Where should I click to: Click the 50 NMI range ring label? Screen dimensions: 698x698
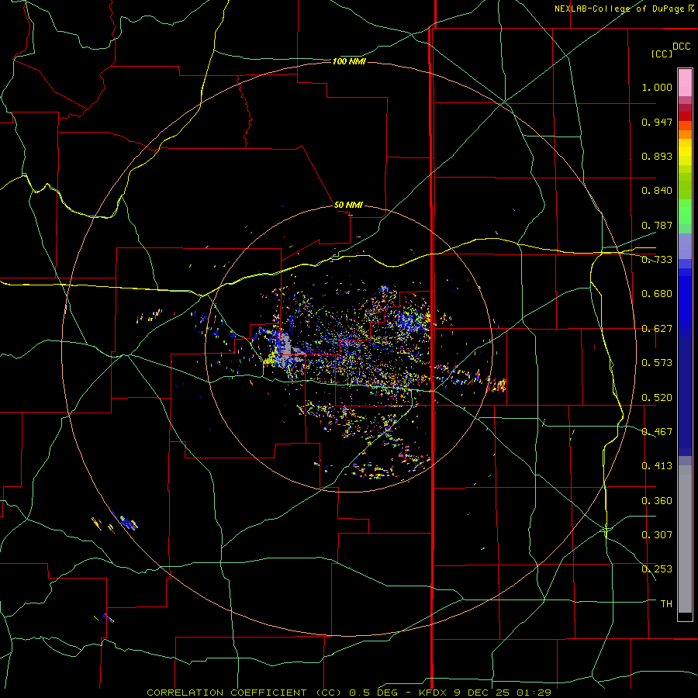pyautogui.click(x=348, y=205)
